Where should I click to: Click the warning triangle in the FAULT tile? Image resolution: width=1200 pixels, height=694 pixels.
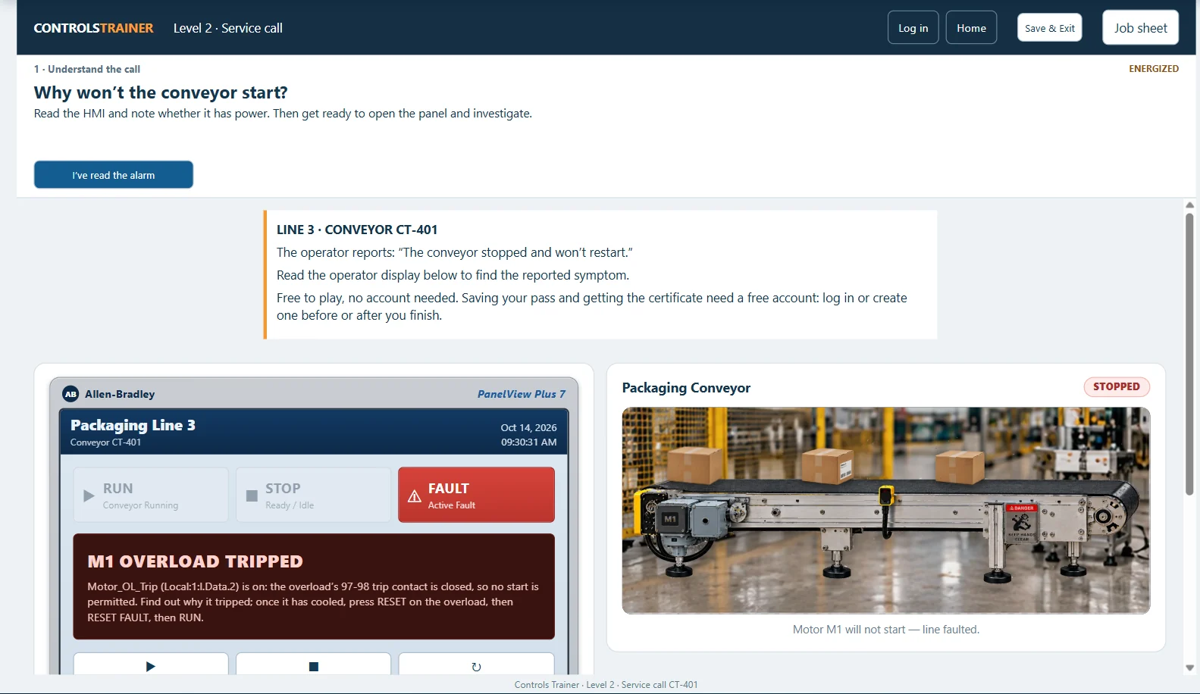(x=415, y=497)
